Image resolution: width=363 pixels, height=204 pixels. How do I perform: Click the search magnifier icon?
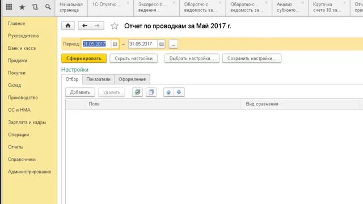click(x=48, y=7)
